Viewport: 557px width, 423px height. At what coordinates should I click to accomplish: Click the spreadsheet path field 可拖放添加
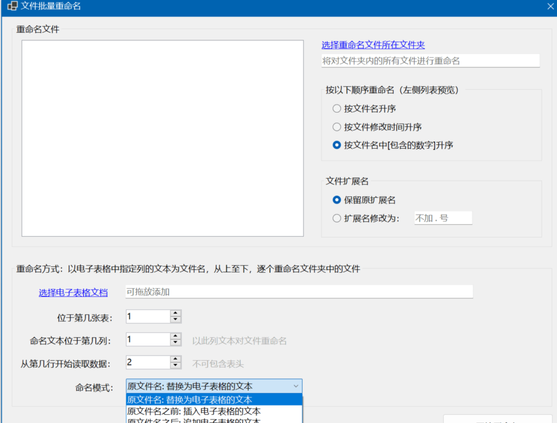click(x=299, y=292)
